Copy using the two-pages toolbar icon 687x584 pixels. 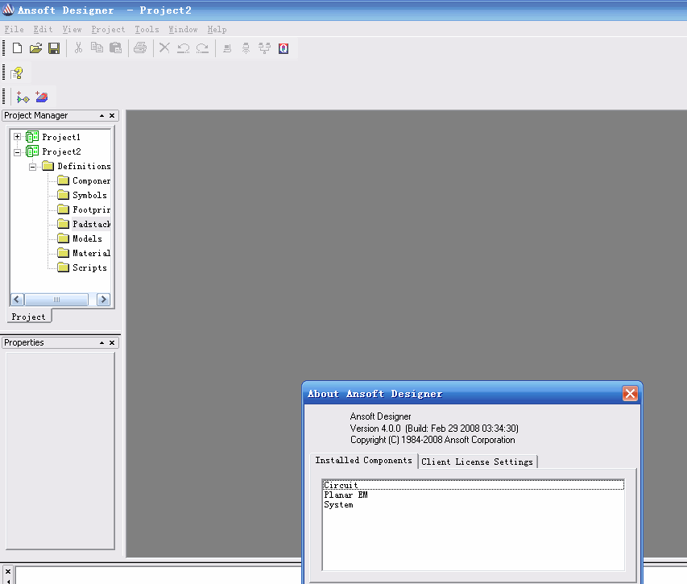(x=97, y=48)
